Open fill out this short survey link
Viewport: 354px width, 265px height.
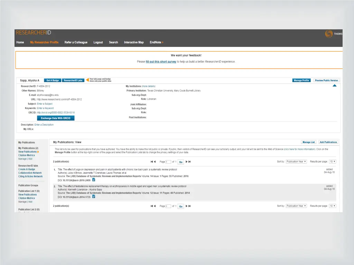[161, 61]
